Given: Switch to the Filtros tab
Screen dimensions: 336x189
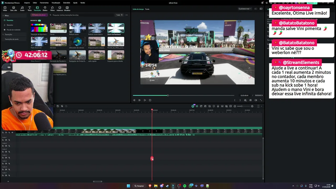Looking at the screenshot, I should pos(52,9).
